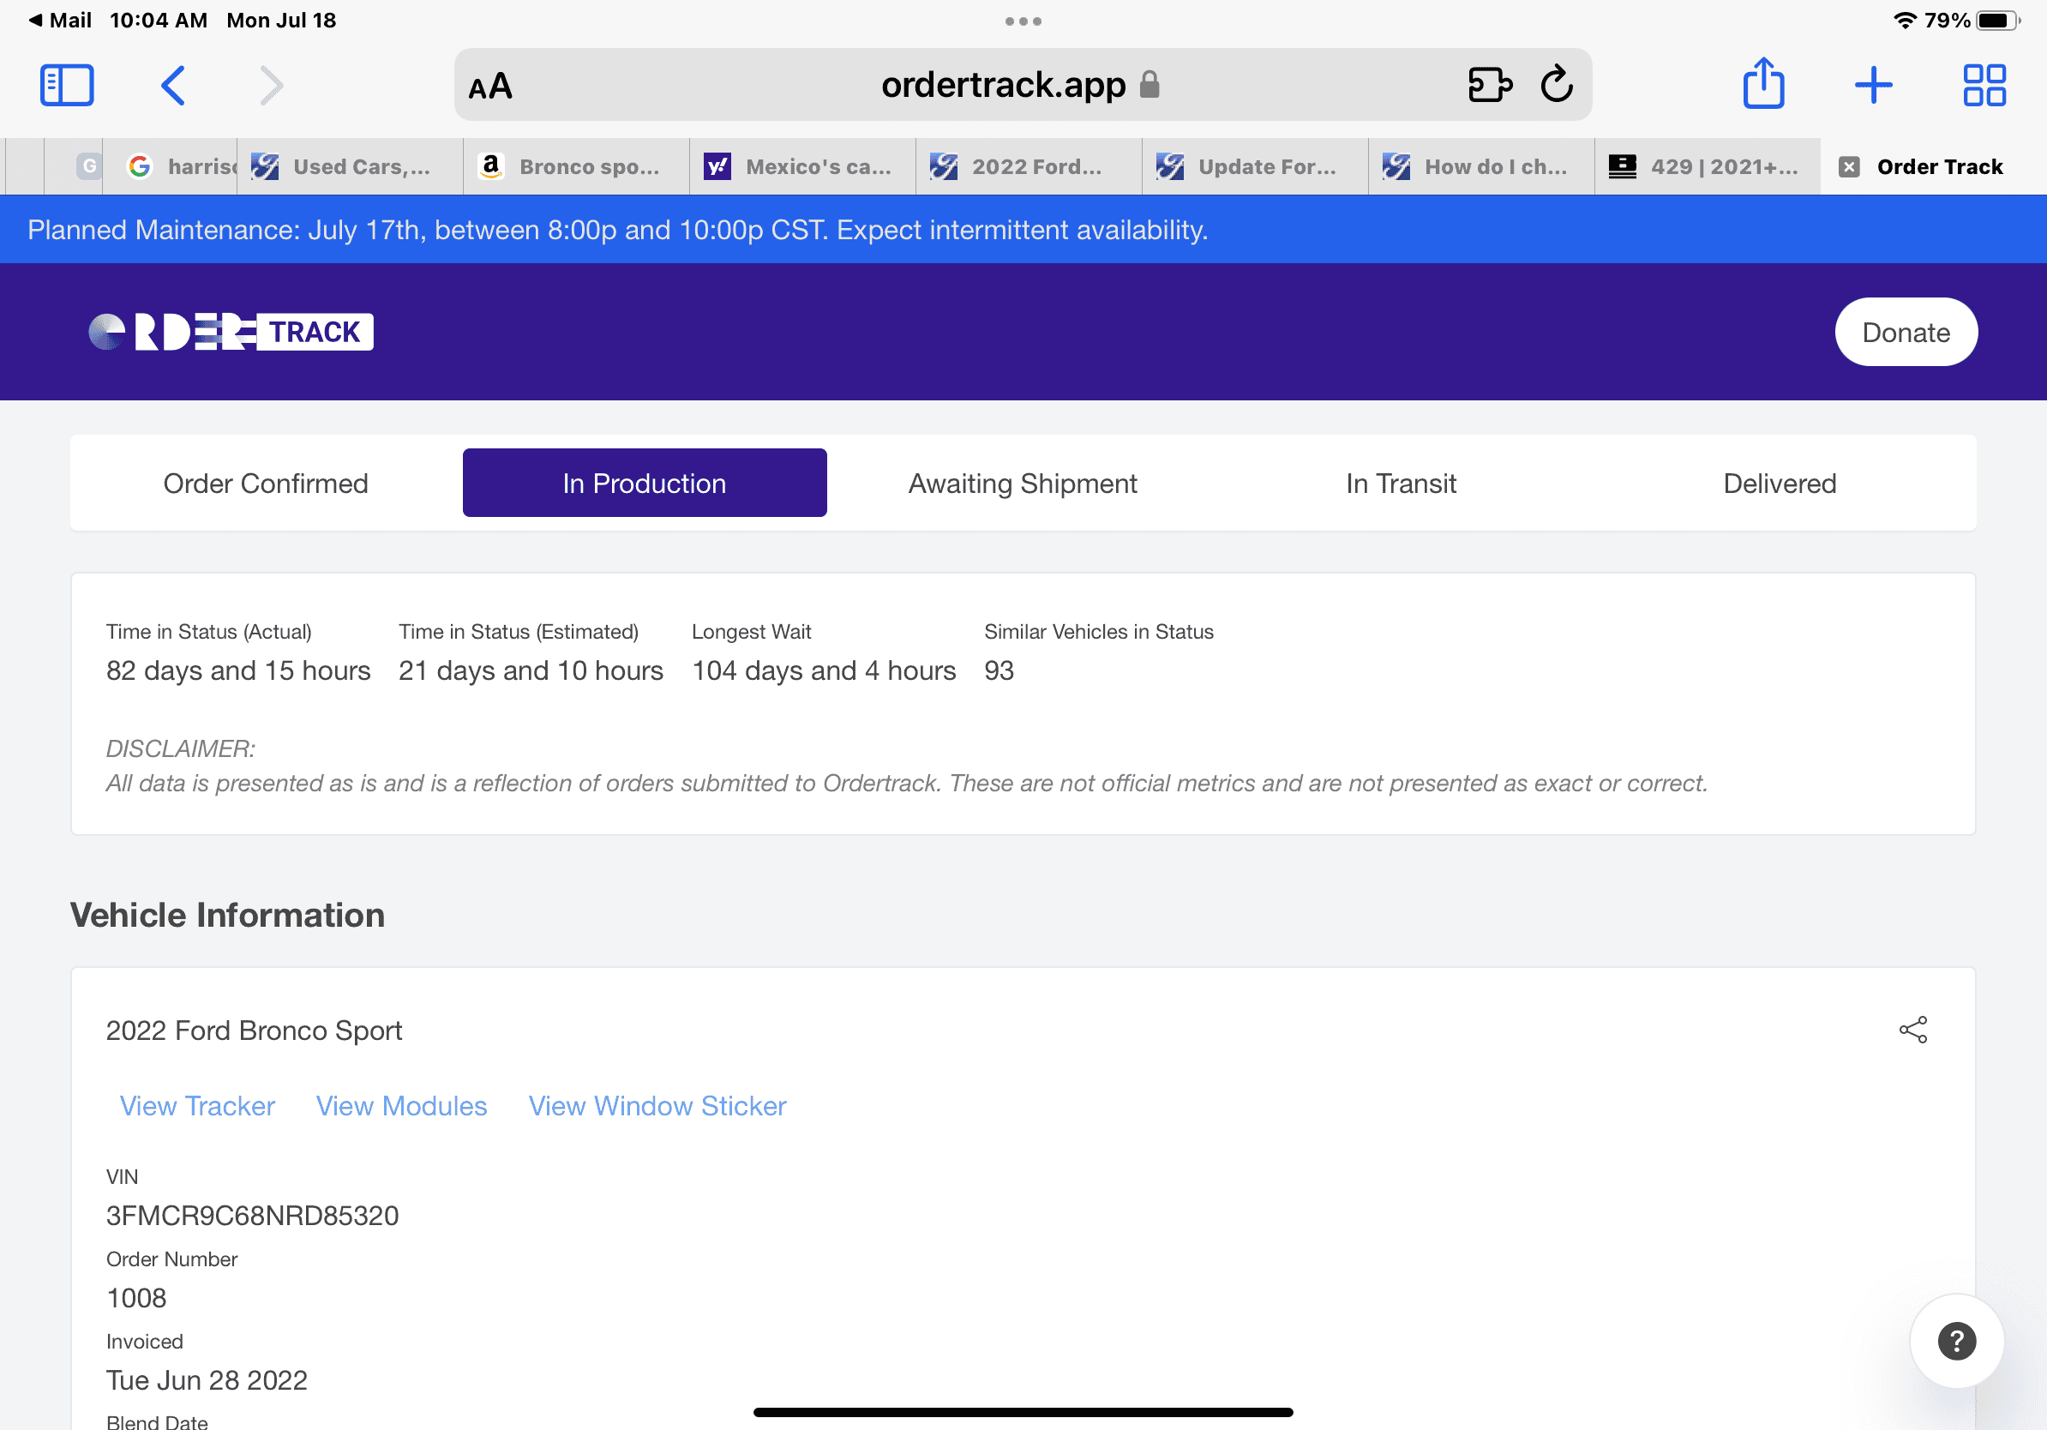Click the vehicle share icon

point(1912,1030)
